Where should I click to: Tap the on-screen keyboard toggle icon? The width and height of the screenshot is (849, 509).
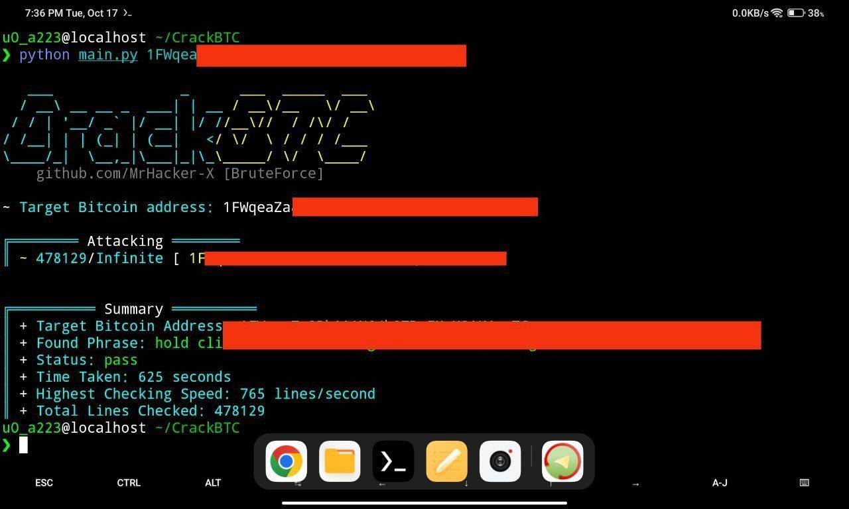pos(805,482)
